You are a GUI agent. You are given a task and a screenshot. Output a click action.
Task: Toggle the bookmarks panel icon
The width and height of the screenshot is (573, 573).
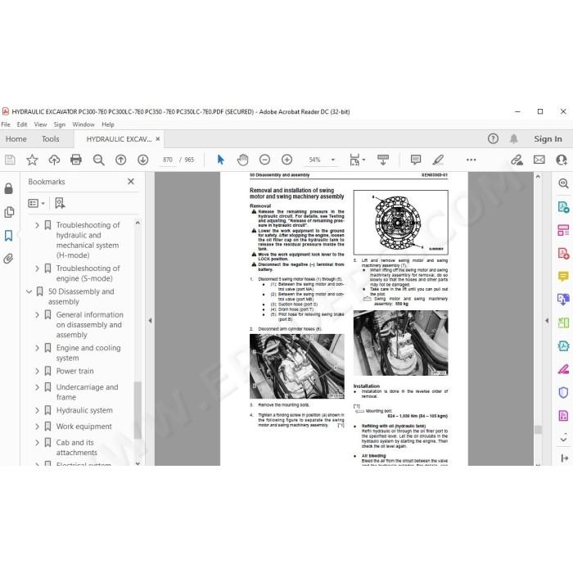[x=9, y=236]
